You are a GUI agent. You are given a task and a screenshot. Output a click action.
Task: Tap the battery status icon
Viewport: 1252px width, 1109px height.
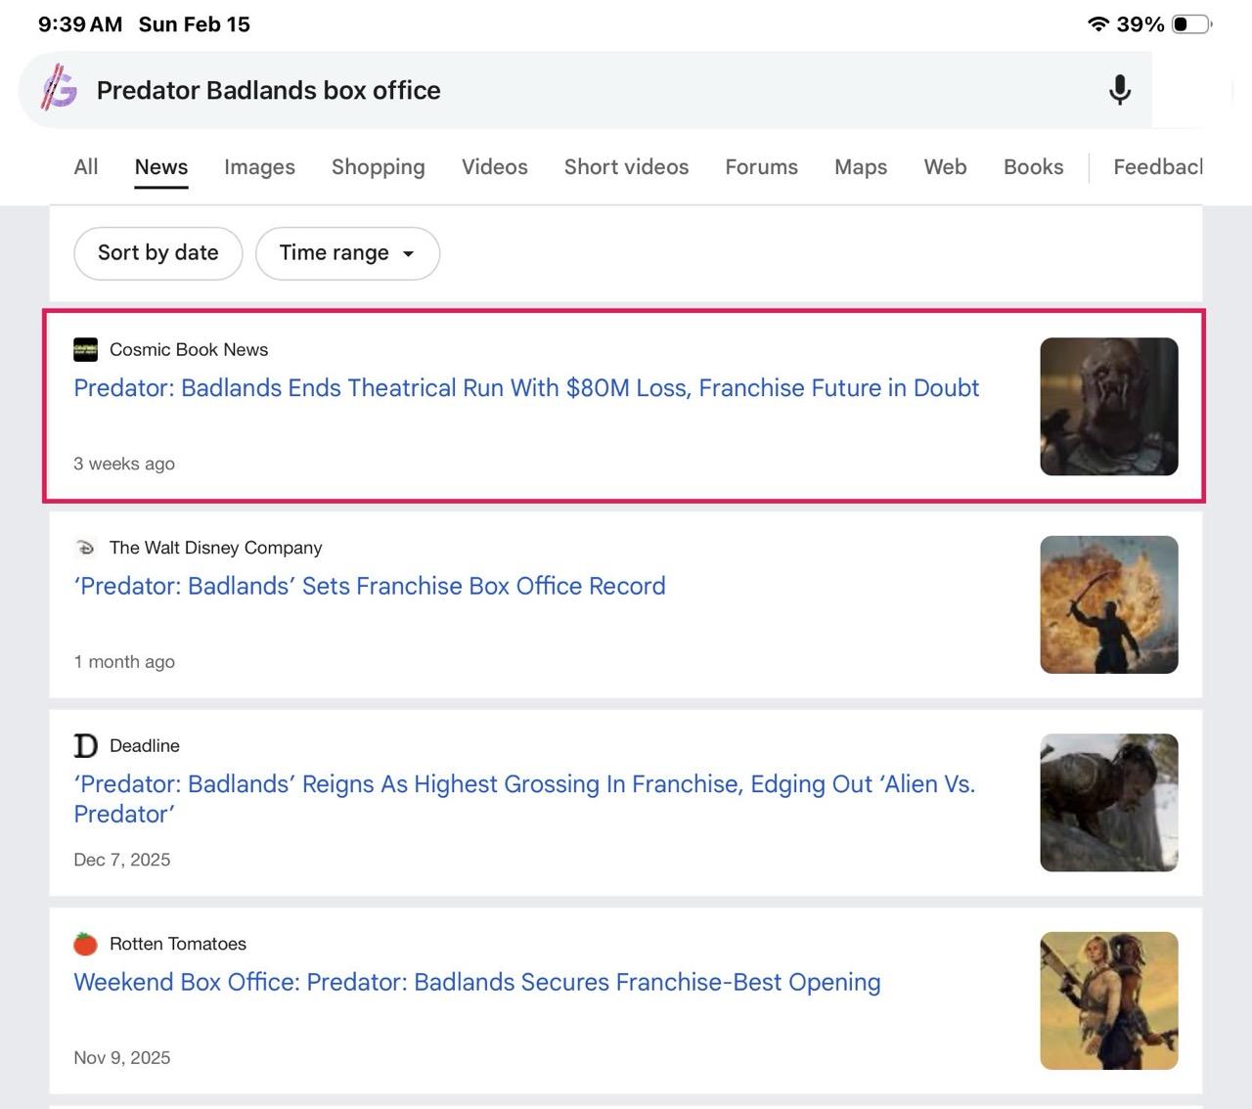(x=1191, y=23)
